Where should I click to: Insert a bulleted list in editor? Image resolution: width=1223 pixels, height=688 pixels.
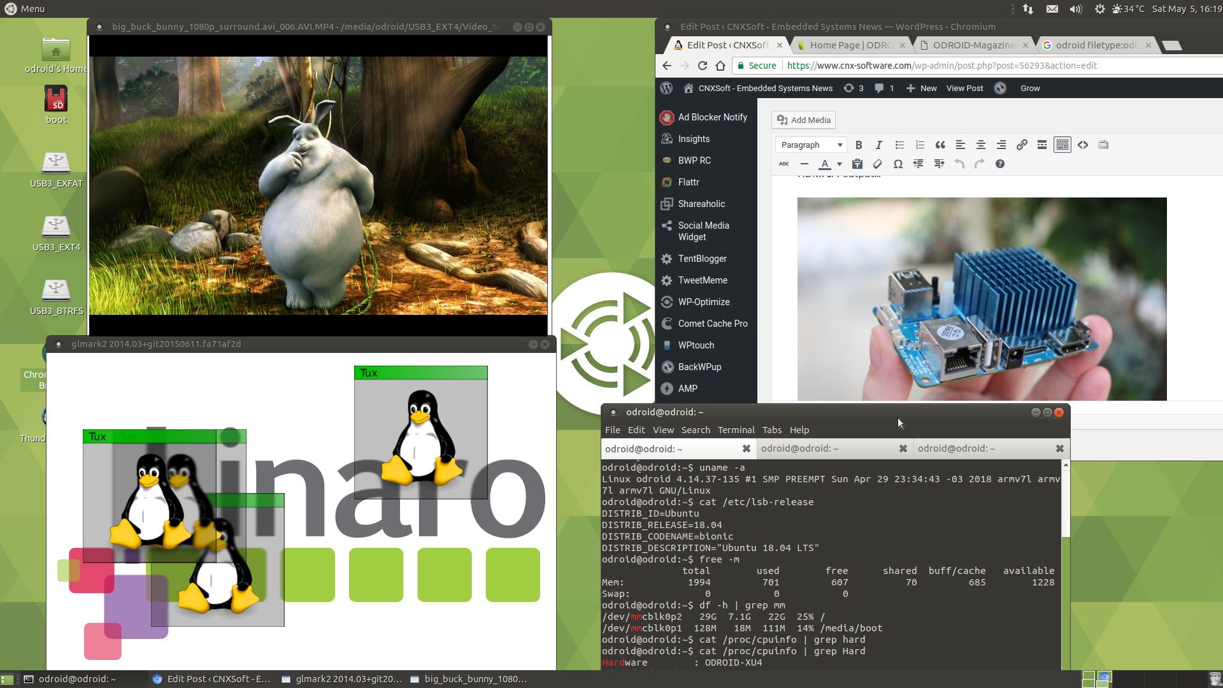click(x=899, y=145)
